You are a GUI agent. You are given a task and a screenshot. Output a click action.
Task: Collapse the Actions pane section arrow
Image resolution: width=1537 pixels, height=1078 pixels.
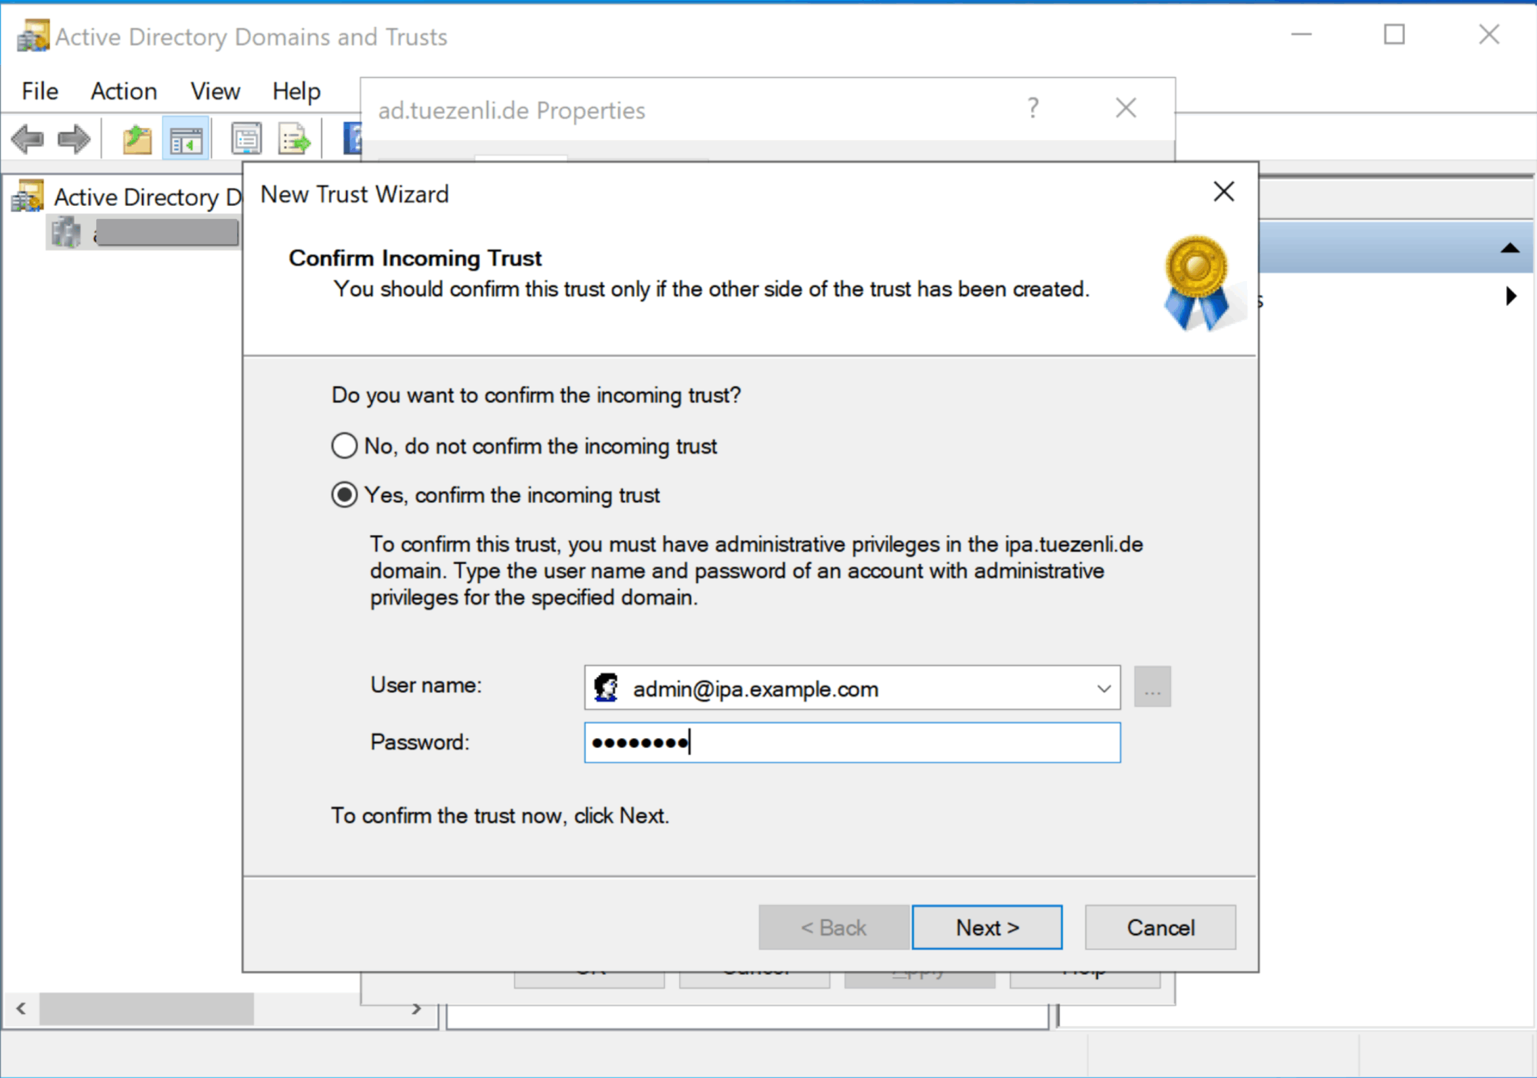click(x=1509, y=249)
